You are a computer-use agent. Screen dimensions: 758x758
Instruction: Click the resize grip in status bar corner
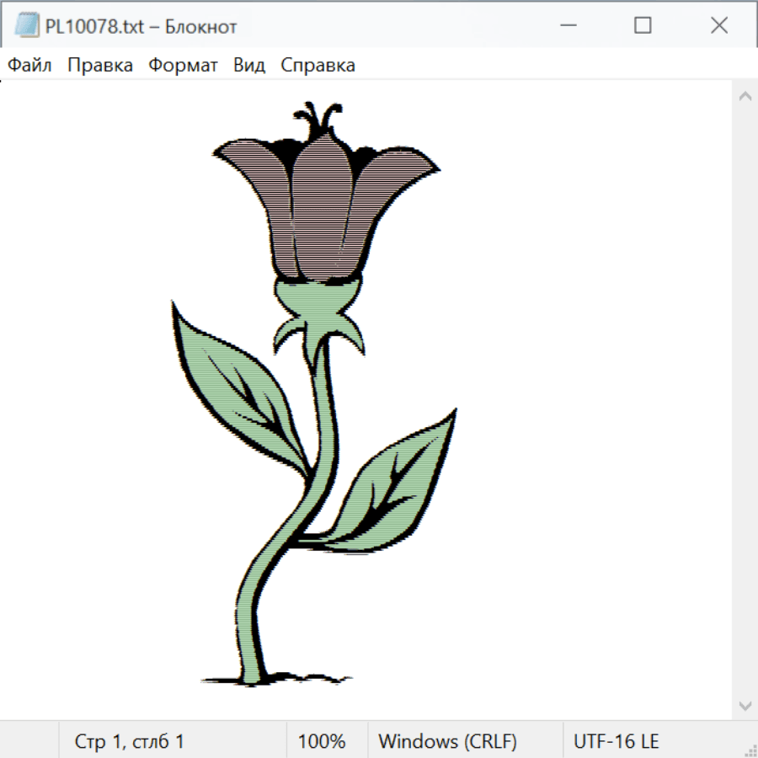(750, 750)
